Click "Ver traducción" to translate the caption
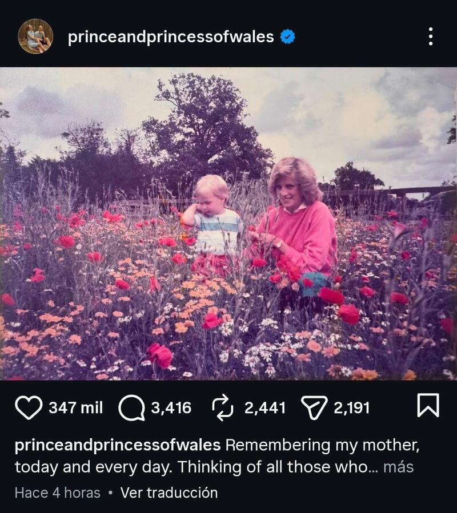457x513 pixels. 169,492
